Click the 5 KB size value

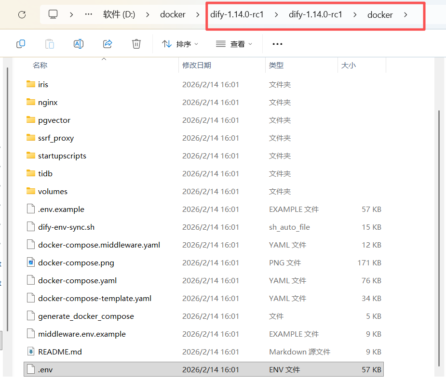pos(374,316)
